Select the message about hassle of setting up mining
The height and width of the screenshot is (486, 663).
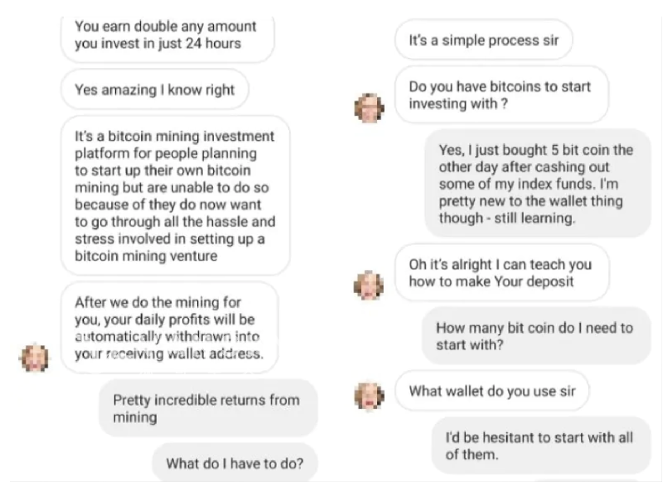(x=176, y=195)
